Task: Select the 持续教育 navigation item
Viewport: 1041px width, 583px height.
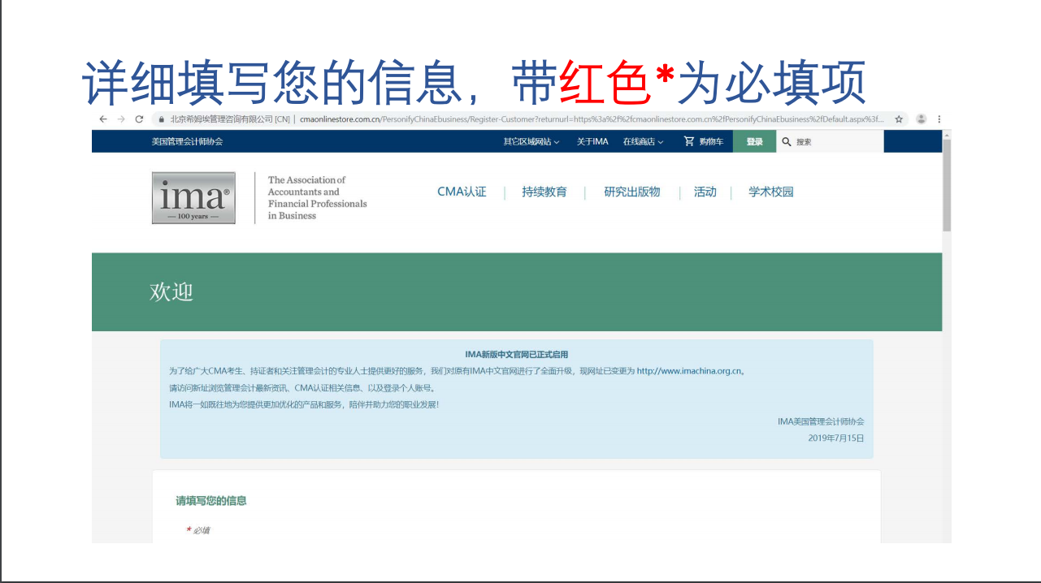Action: [x=544, y=192]
